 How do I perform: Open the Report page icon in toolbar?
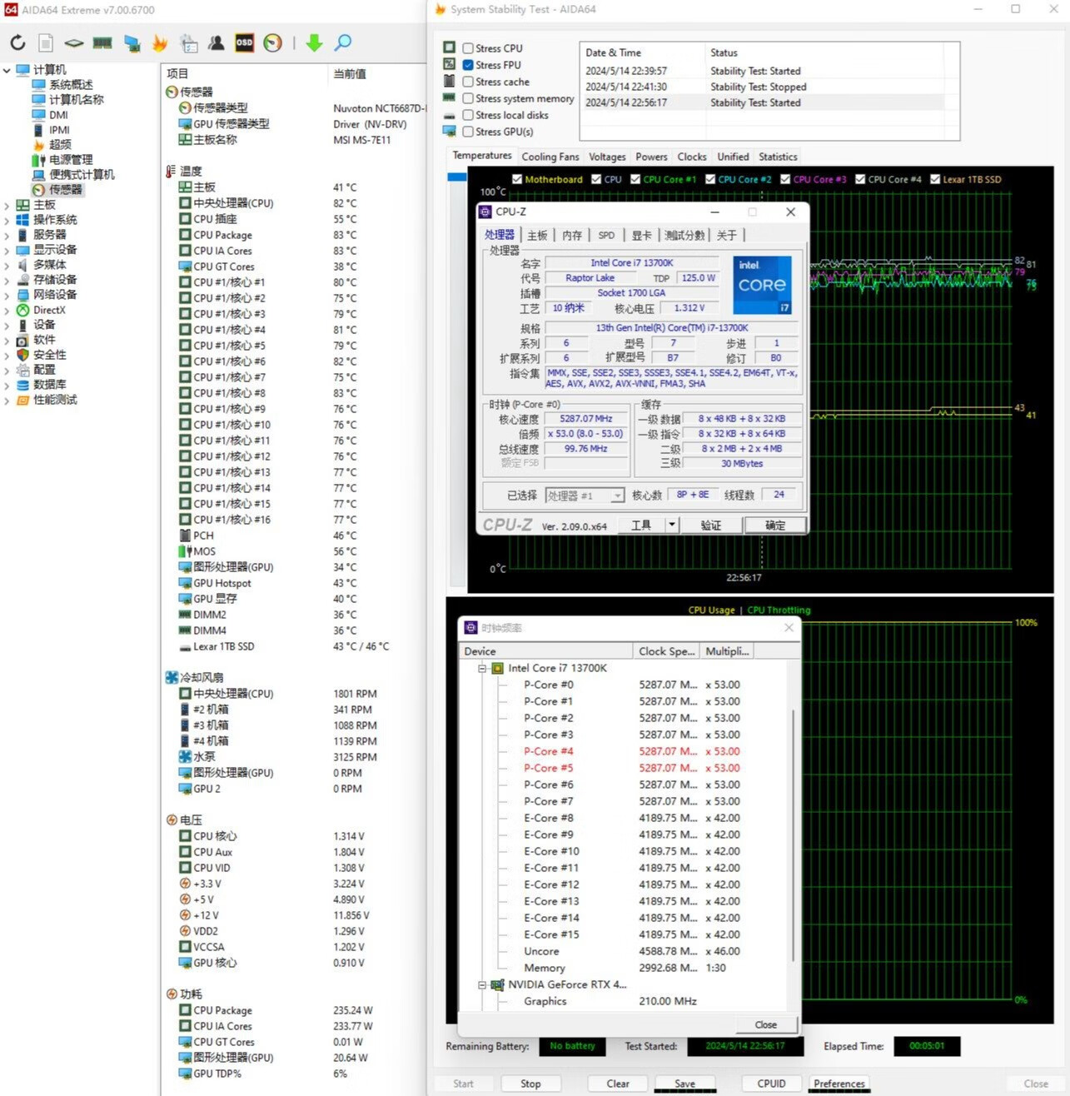46,43
